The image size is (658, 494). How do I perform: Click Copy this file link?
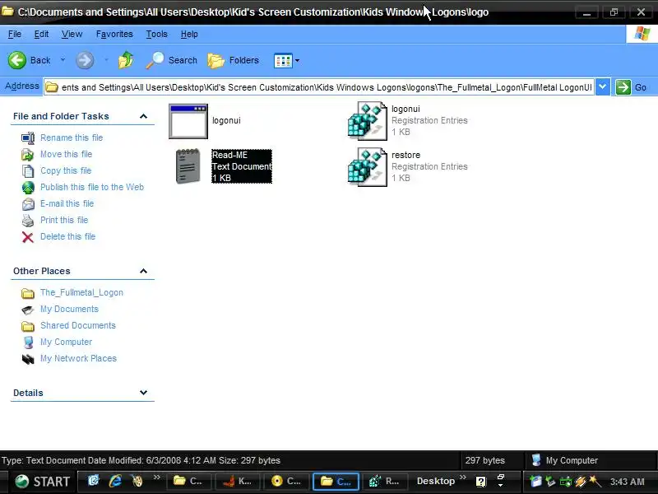click(66, 170)
